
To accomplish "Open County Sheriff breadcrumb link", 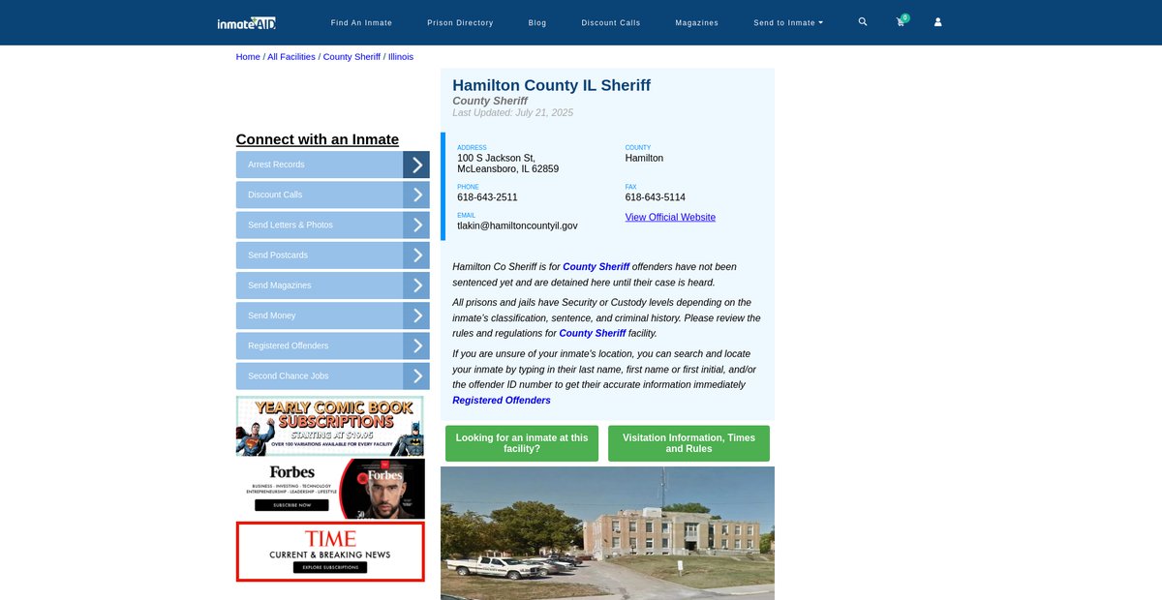I will point(352,57).
